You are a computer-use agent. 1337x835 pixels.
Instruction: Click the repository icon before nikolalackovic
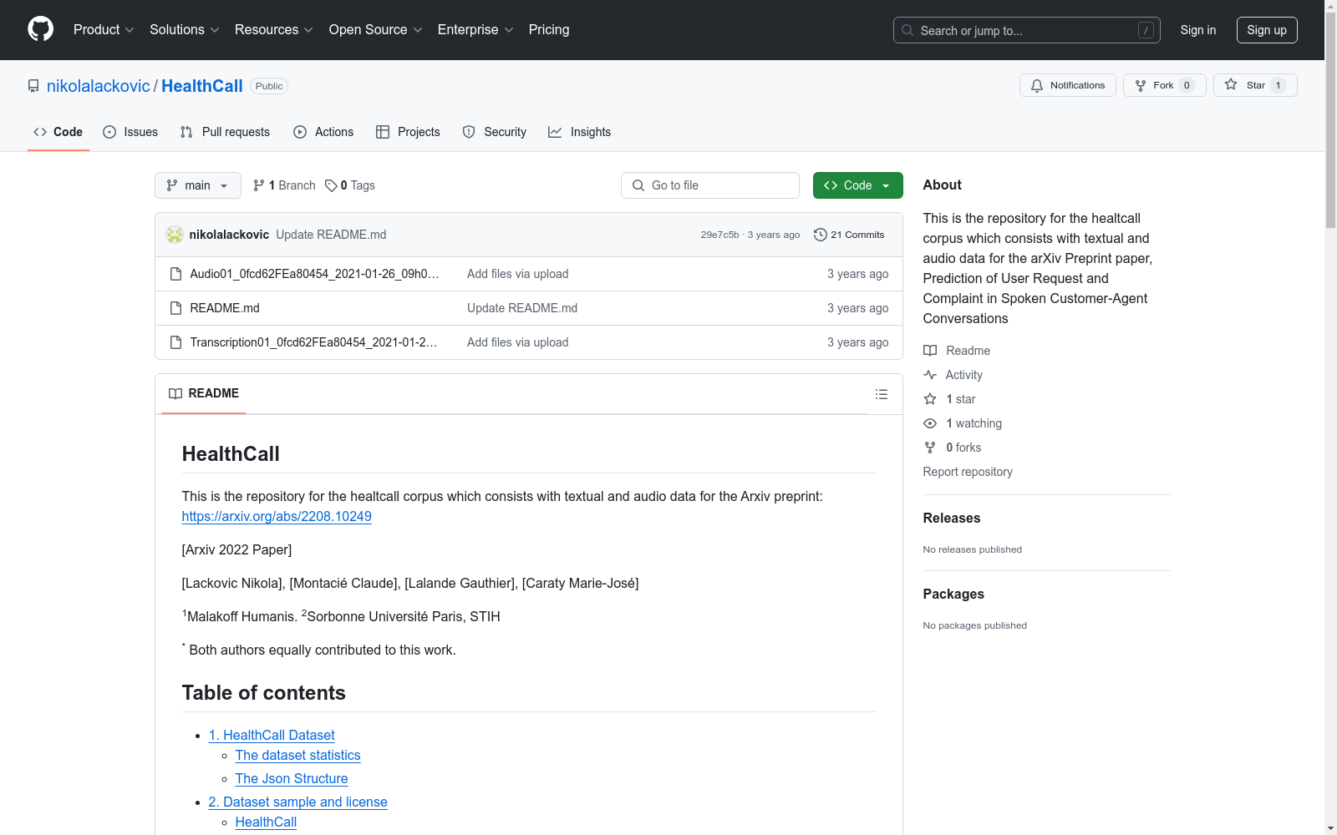33,86
